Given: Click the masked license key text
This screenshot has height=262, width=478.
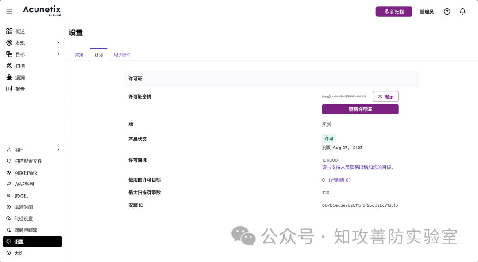Looking at the screenshot, I should tap(344, 96).
